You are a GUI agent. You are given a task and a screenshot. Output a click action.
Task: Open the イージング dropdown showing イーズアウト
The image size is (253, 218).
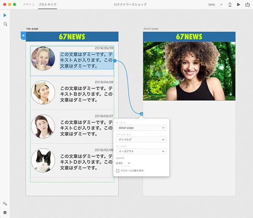[141, 151]
